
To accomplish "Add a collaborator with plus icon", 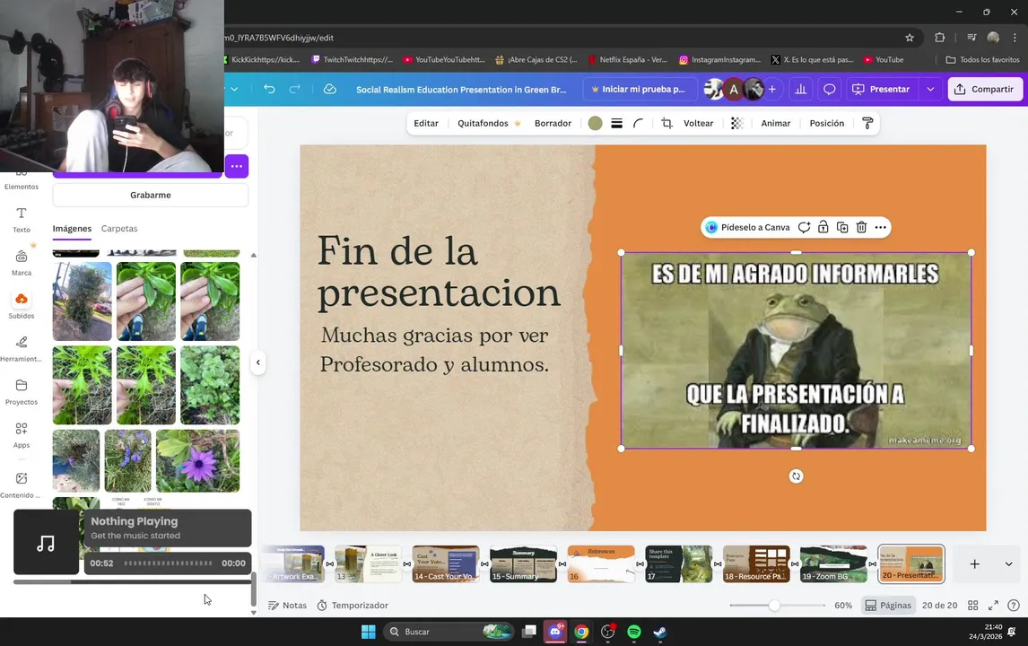I will pyautogui.click(x=772, y=89).
